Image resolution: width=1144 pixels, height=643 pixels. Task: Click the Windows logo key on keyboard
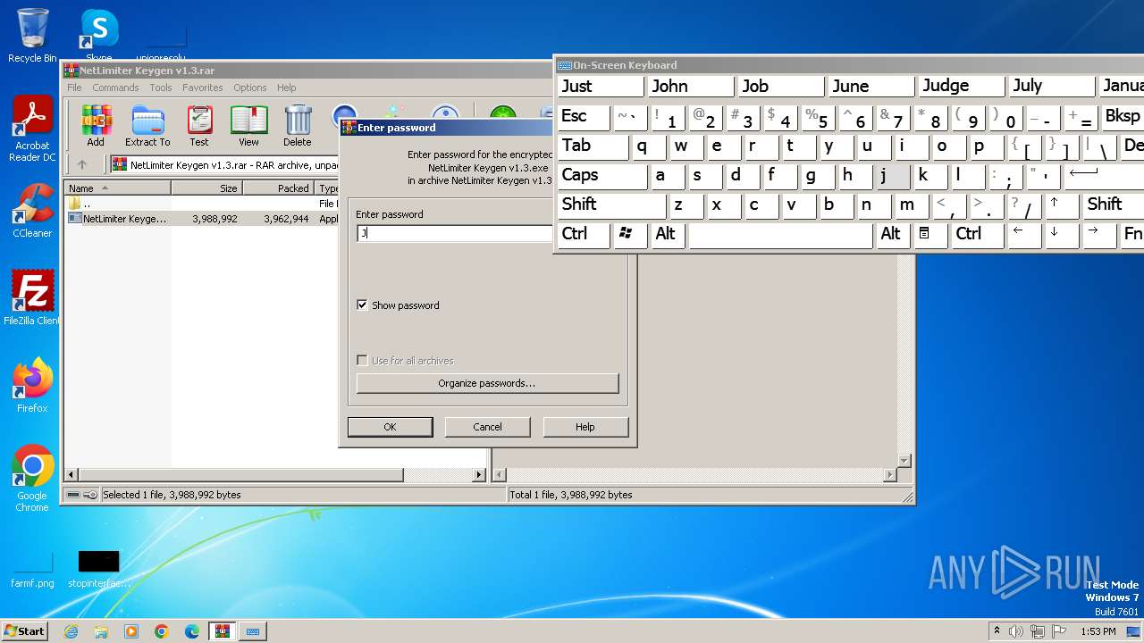coord(629,235)
